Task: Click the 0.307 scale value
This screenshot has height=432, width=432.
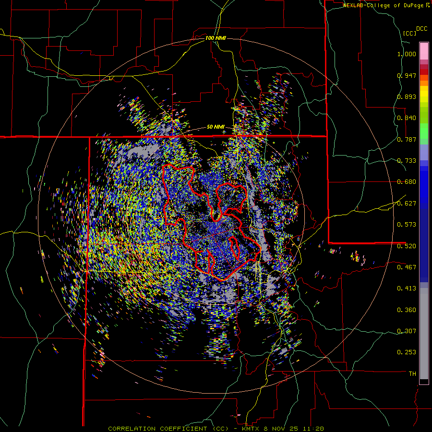Action: click(x=407, y=331)
